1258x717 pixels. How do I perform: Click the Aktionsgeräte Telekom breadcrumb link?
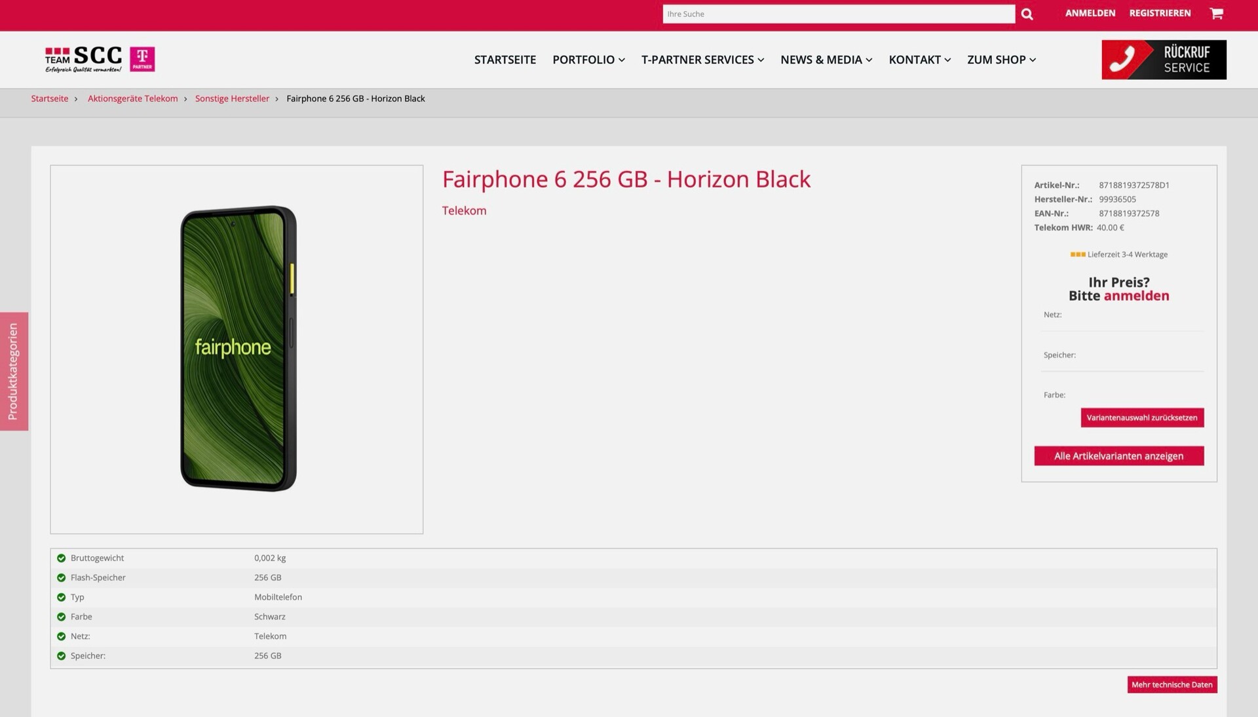click(x=132, y=98)
